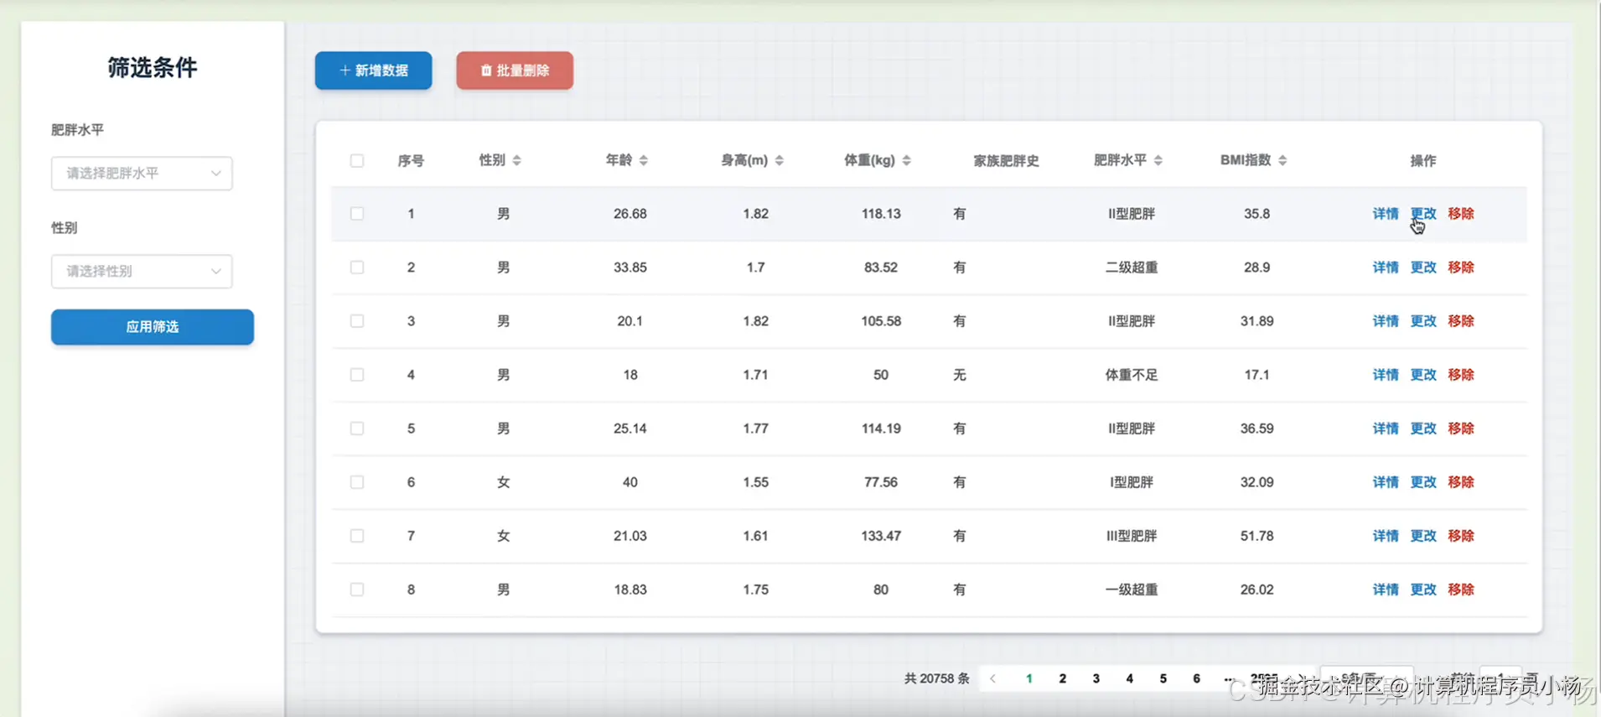Check the checkbox for row 8
1601x717 pixels.
pyautogui.click(x=357, y=590)
